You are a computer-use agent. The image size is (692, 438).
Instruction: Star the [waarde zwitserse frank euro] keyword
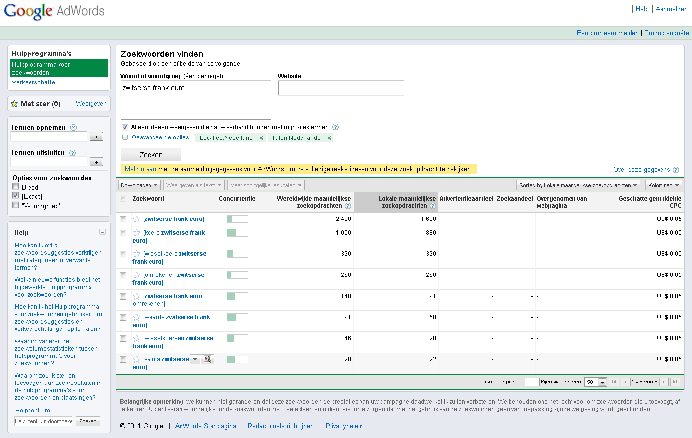137,317
